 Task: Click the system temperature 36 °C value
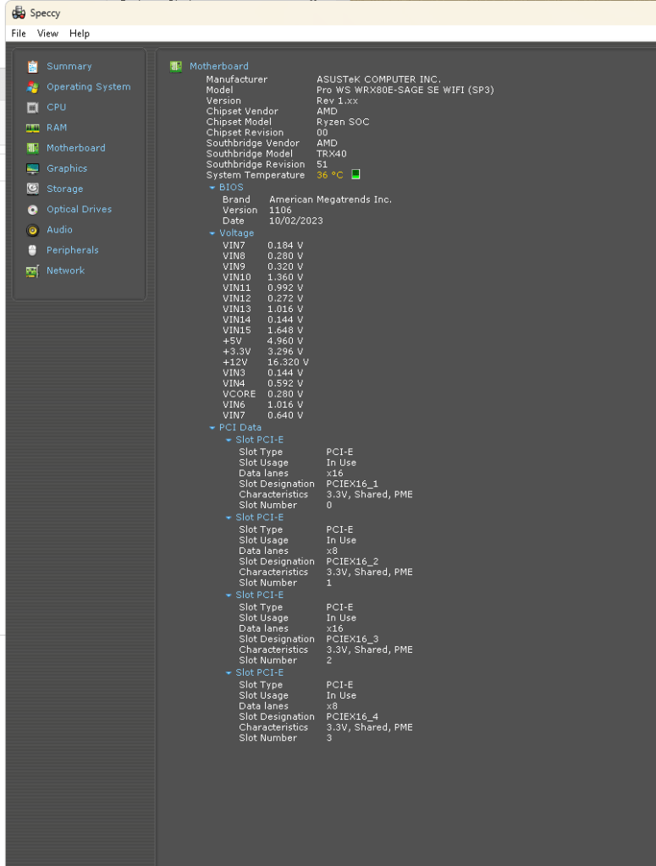tap(330, 175)
